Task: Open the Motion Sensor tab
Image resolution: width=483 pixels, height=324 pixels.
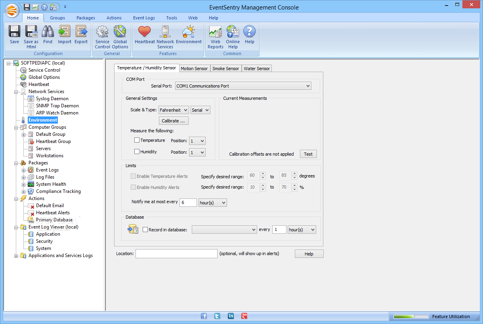Action: pos(194,69)
